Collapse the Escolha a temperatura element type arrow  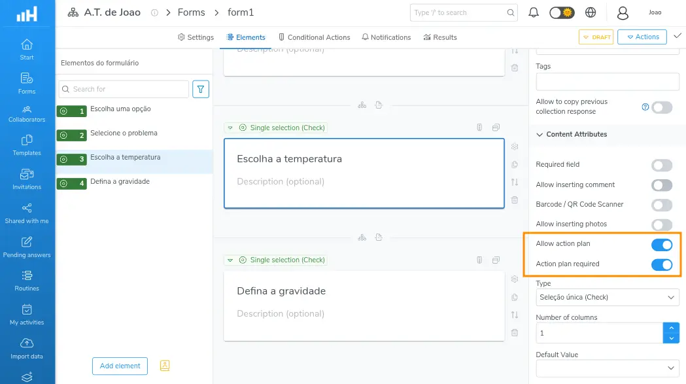(230, 128)
